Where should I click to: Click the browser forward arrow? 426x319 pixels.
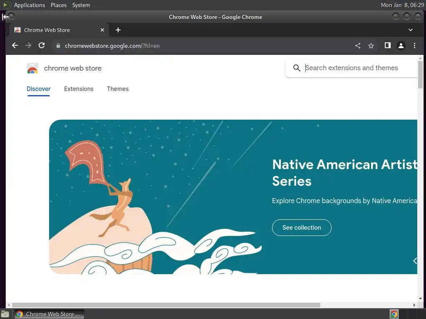(28, 46)
